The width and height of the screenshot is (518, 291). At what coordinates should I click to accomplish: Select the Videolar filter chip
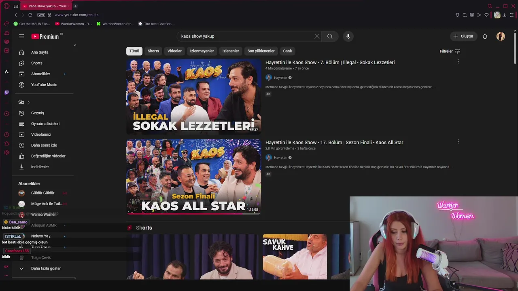pyautogui.click(x=174, y=51)
